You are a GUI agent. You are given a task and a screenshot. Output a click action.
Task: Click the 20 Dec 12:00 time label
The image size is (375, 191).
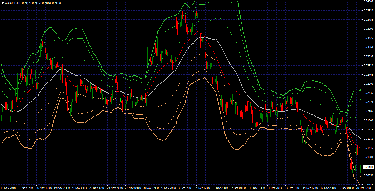coord(364,188)
